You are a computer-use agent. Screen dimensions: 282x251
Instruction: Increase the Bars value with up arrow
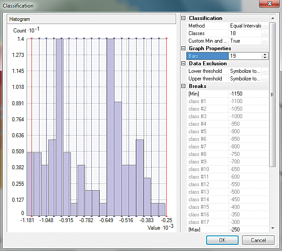[265, 54]
